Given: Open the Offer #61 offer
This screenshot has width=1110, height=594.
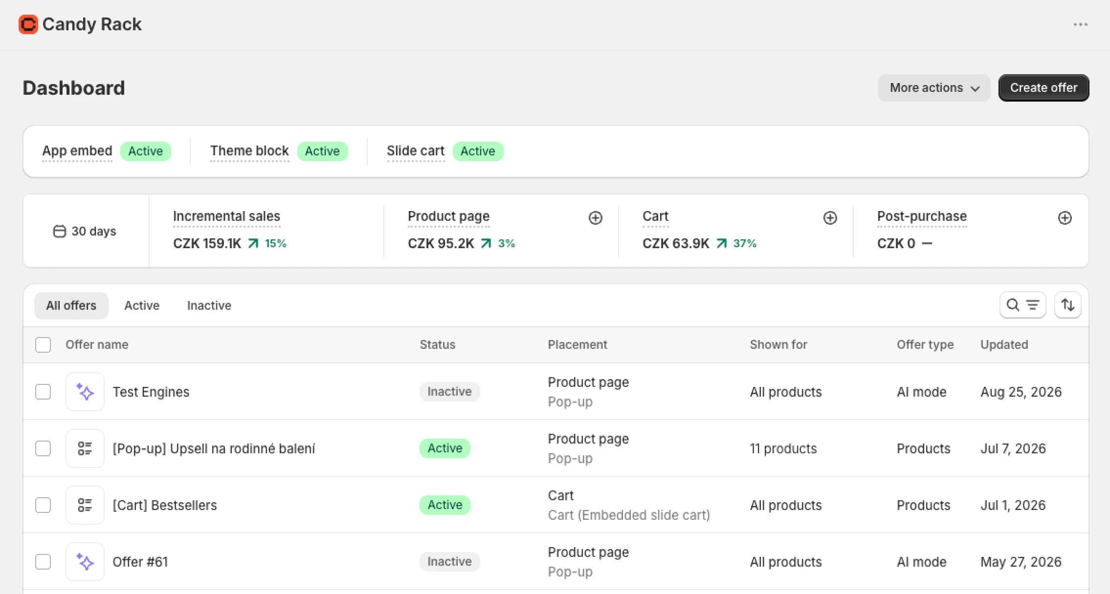Looking at the screenshot, I should (x=140, y=562).
